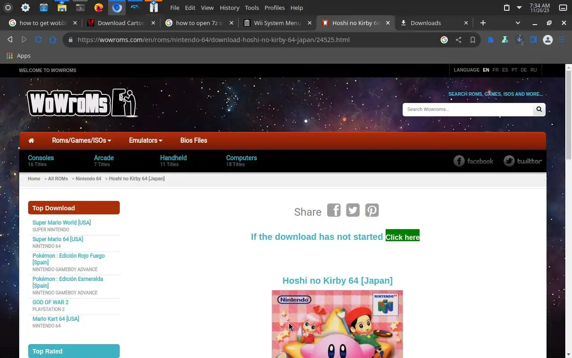Go to WoWroms home via house icon

(31, 141)
